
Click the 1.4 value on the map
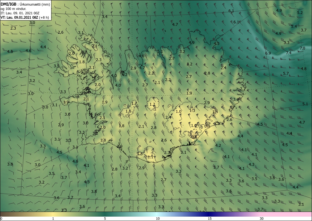[x=215, y=112]
